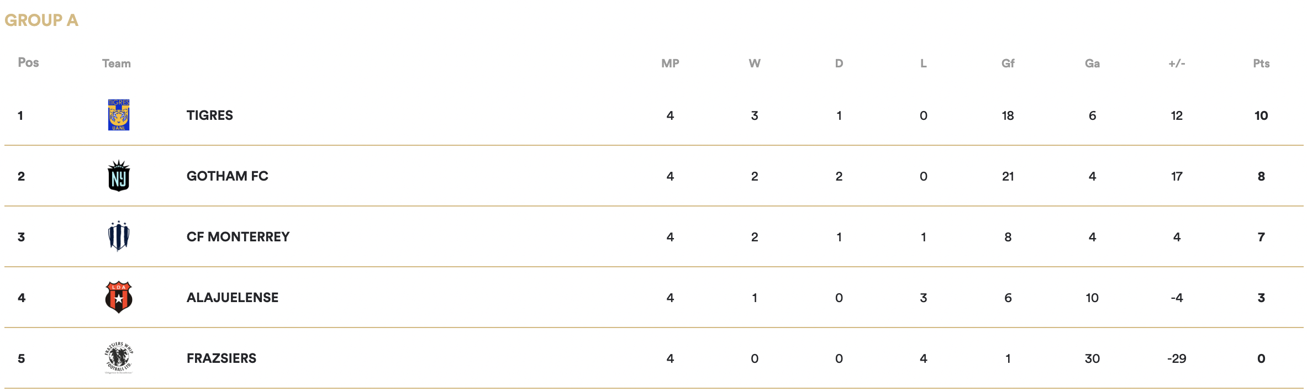The image size is (1307, 391).
Task: Click Tigres' points total of 10
Action: 1261,115
